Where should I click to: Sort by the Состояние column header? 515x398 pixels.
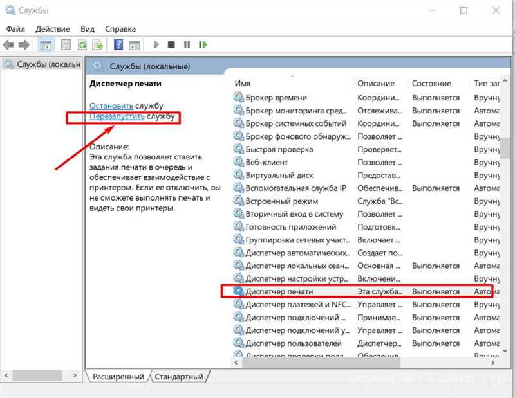[431, 84]
